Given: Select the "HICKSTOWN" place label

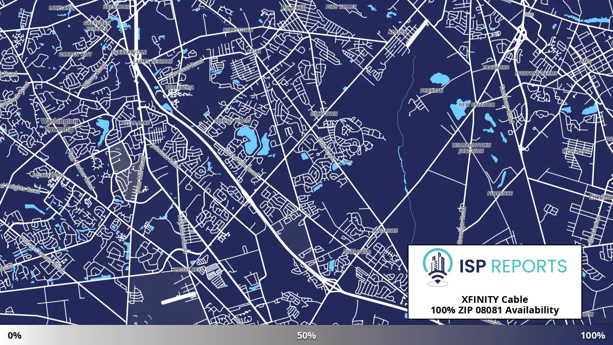Looking at the screenshot, I should (x=238, y=30).
